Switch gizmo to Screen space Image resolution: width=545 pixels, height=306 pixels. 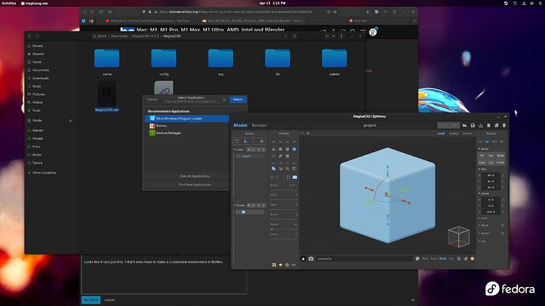click(468, 133)
